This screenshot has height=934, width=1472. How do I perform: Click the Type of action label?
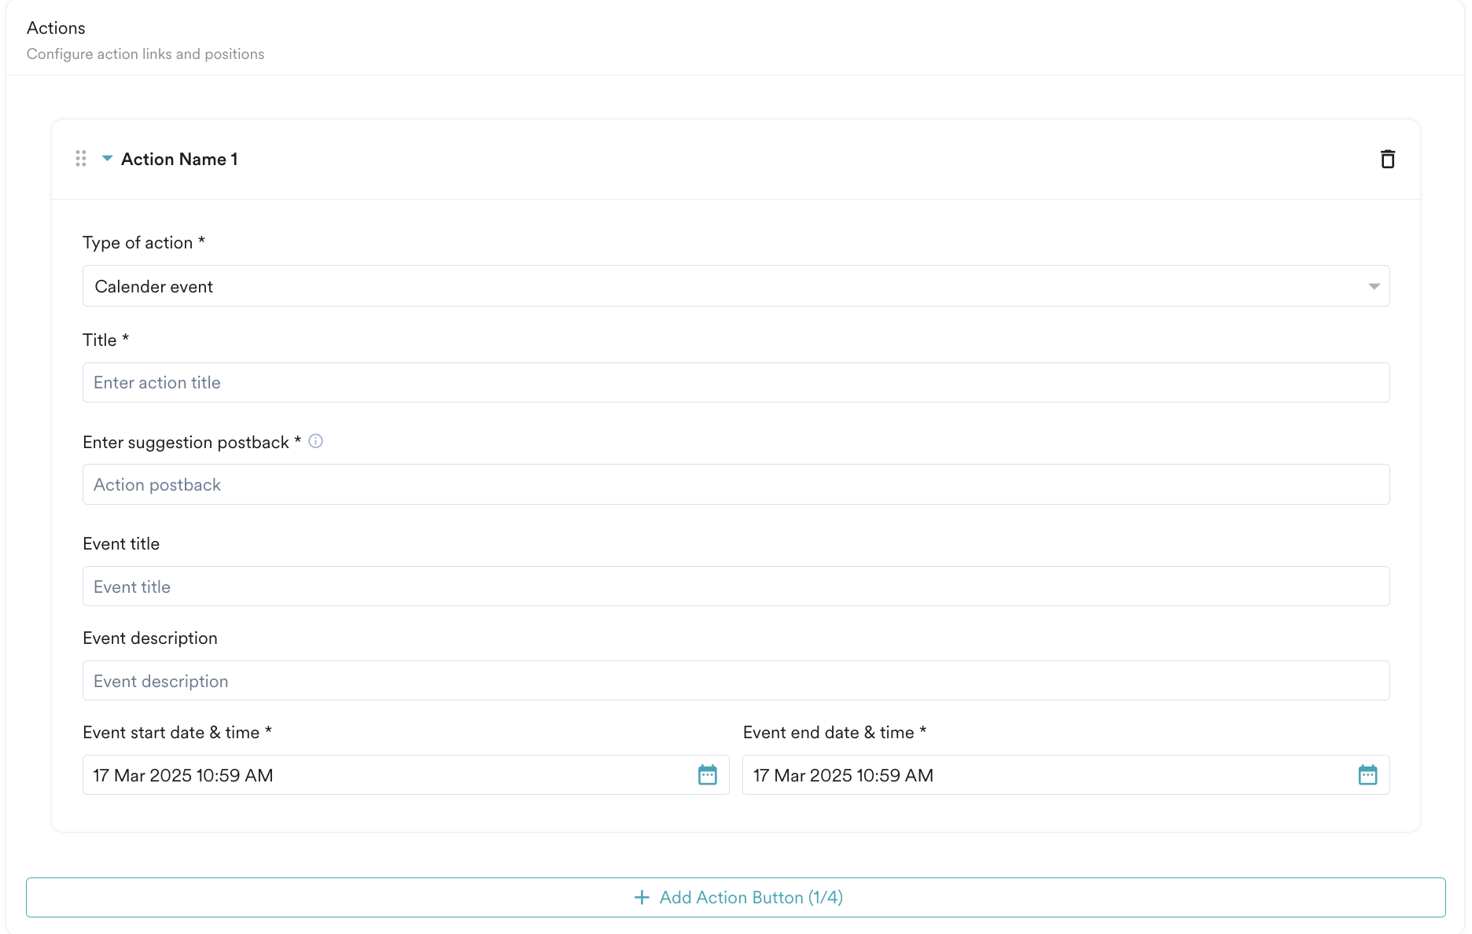(138, 243)
